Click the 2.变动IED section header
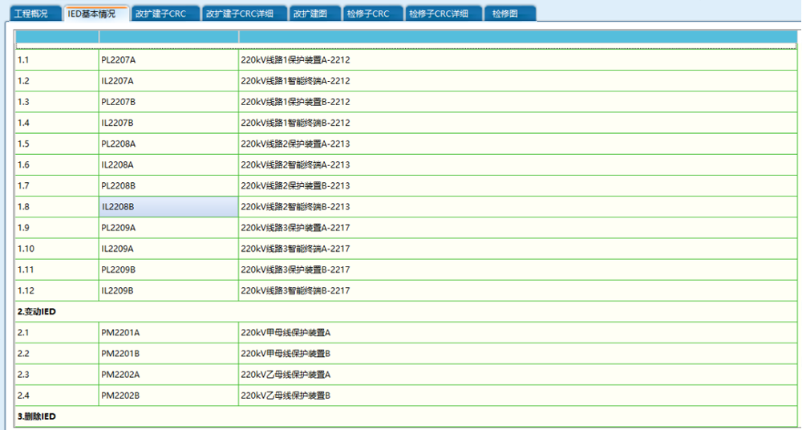The image size is (802, 430). (x=36, y=311)
